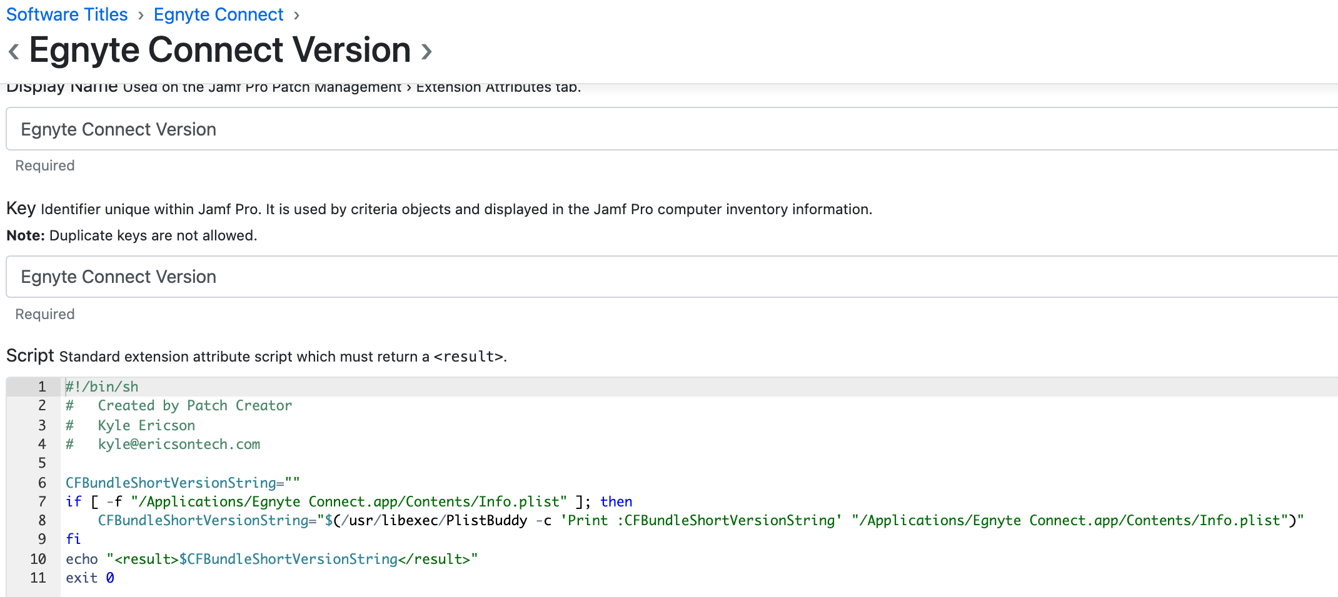Go to previous item chevron beside title

click(x=14, y=51)
